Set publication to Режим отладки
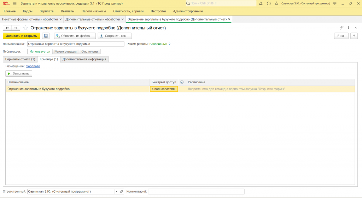This screenshot has width=362, height=198. pyautogui.click(x=65, y=52)
